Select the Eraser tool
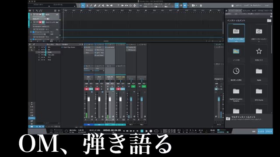This screenshot has width=280, height=157. (95, 6)
